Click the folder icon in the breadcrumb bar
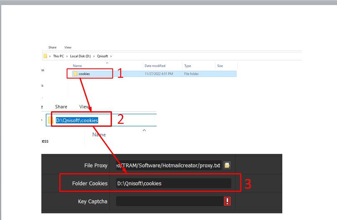The image size is (337, 220). [45, 56]
